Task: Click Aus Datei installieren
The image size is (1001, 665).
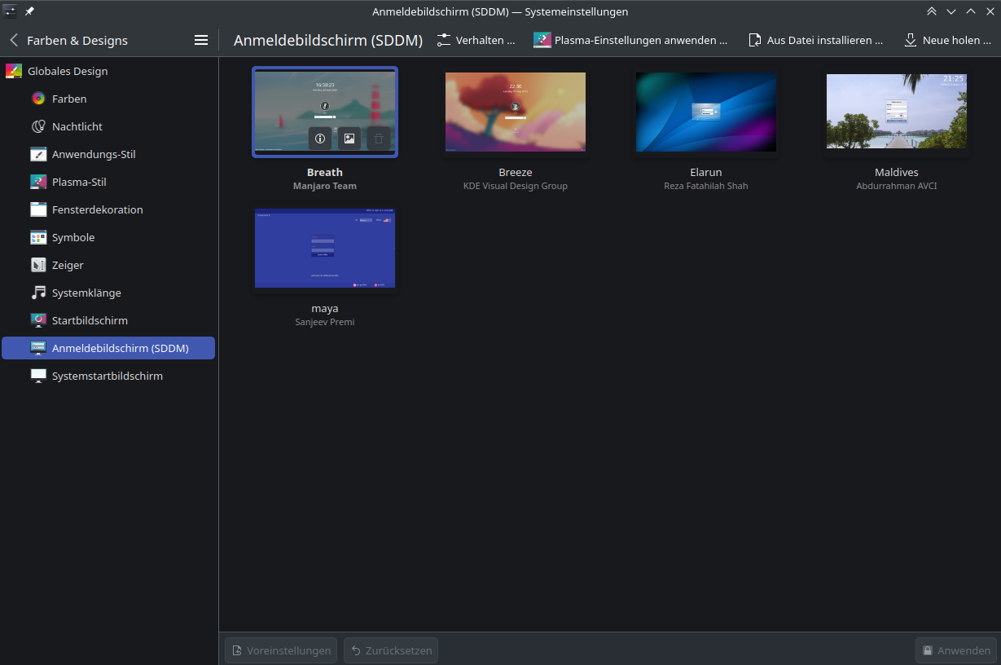Action: coord(815,40)
